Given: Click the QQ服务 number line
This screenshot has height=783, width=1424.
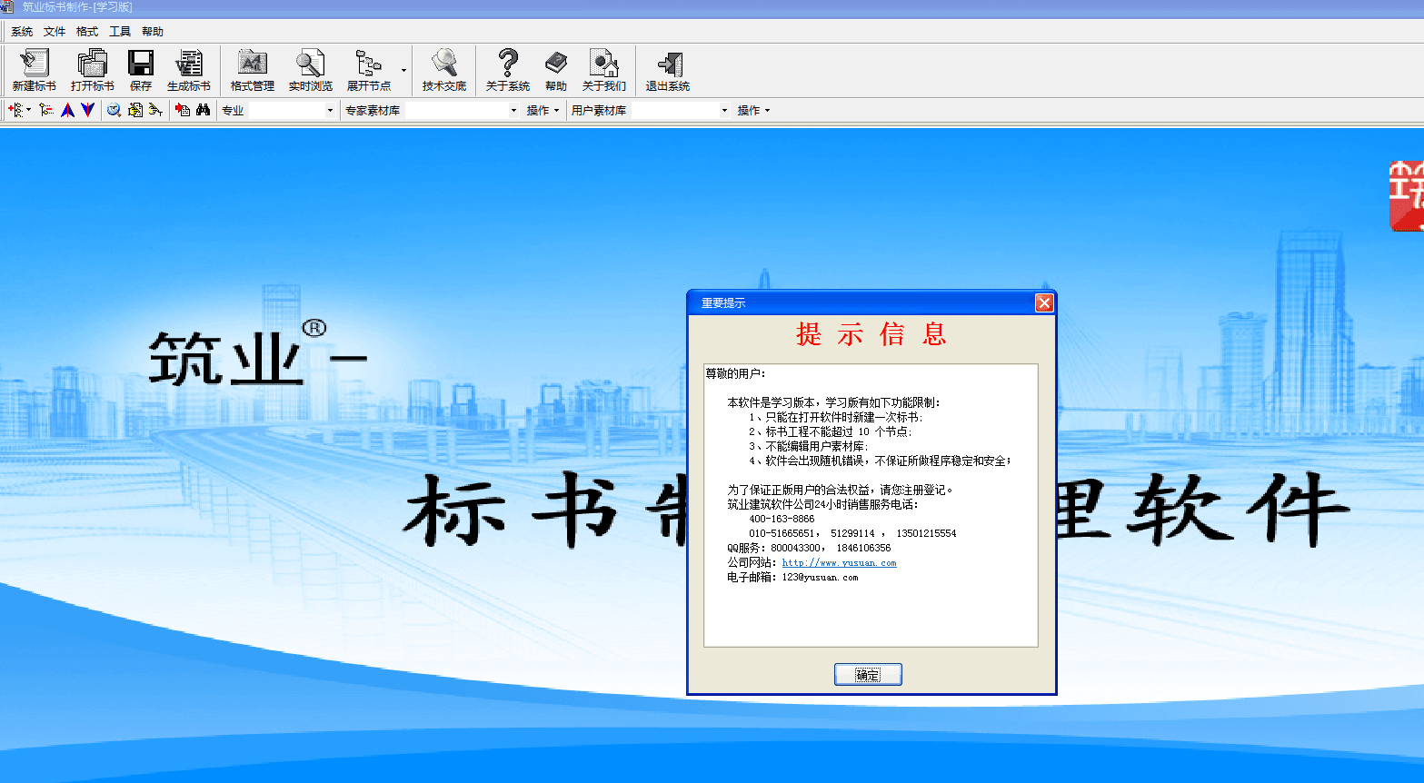Looking at the screenshot, I should [x=809, y=548].
